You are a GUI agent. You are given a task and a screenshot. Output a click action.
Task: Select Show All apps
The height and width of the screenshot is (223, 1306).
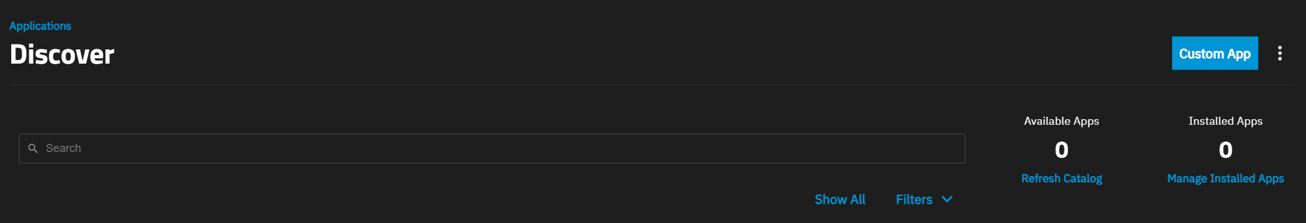point(839,200)
